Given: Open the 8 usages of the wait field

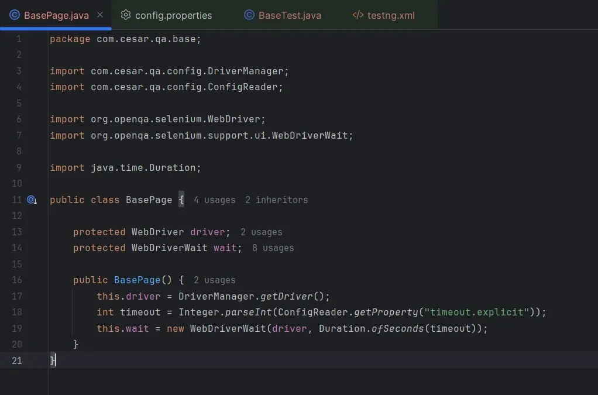Looking at the screenshot, I should [x=273, y=248].
